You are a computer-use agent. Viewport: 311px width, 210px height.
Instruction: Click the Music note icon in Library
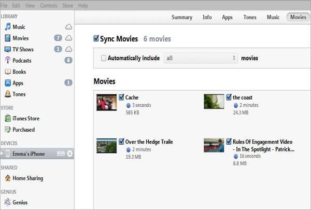click(x=8, y=27)
